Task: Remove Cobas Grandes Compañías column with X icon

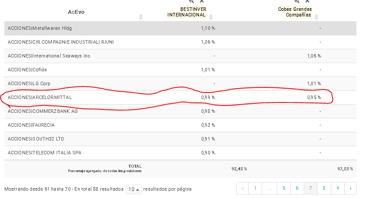Action: [307, 1]
